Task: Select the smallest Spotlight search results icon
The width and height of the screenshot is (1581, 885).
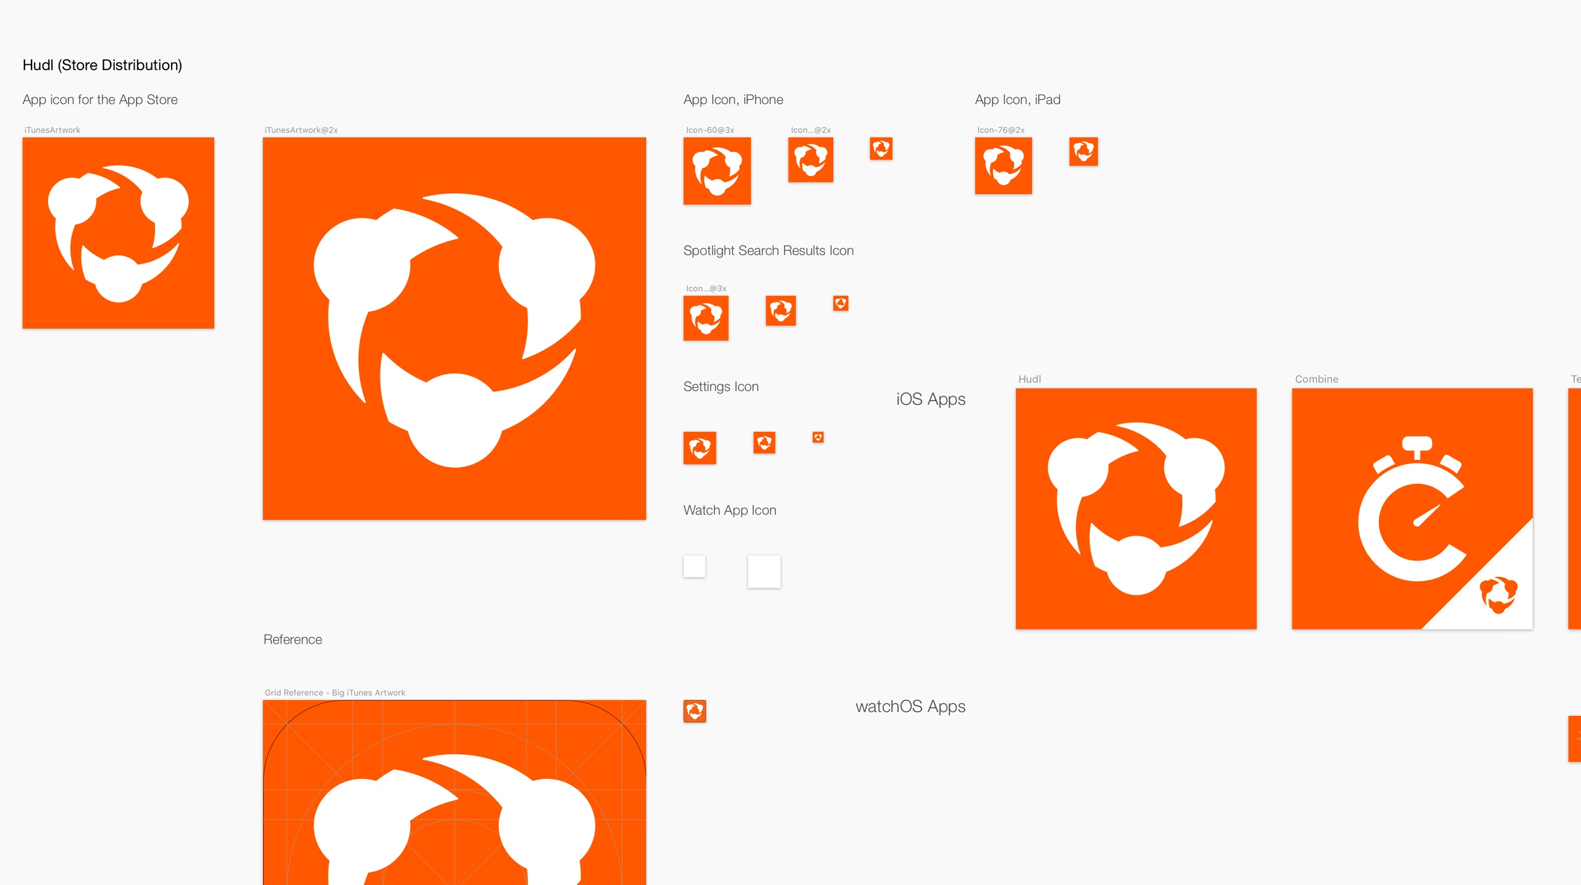Action: [841, 304]
